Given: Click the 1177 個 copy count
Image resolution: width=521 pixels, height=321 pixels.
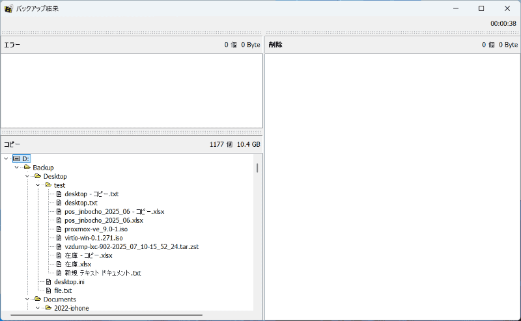Looking at the screenshot, I should click(221, 144).
